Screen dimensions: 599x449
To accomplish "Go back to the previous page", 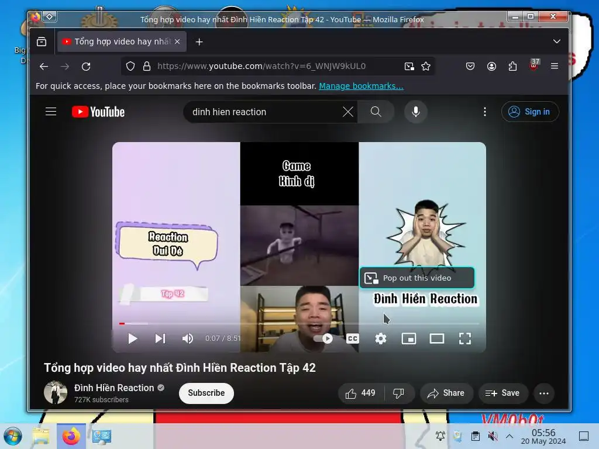I will tap(44, 67).
